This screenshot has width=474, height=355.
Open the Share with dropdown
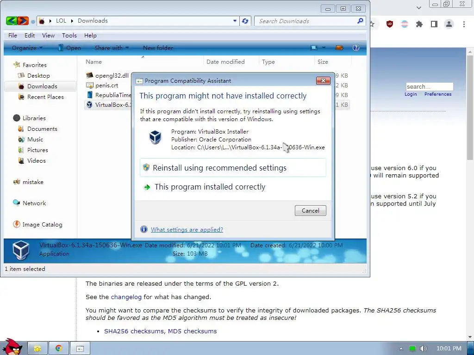tap(112, 48)
